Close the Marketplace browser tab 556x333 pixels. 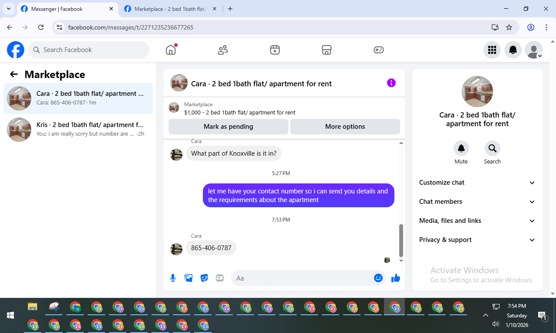215,9
